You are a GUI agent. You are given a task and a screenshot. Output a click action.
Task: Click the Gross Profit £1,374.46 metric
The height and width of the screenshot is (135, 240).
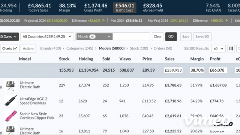coord(96,7)
